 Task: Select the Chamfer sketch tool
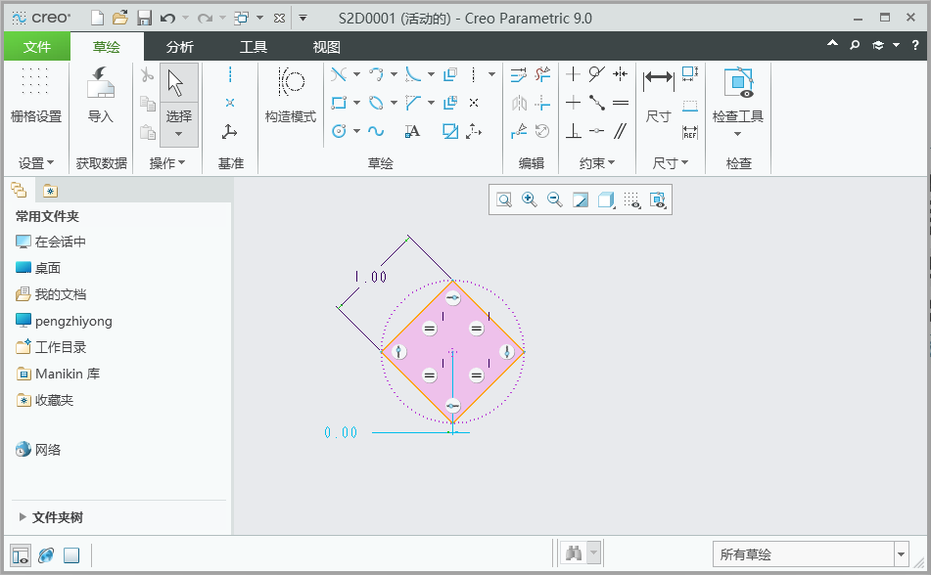point(413,103)
